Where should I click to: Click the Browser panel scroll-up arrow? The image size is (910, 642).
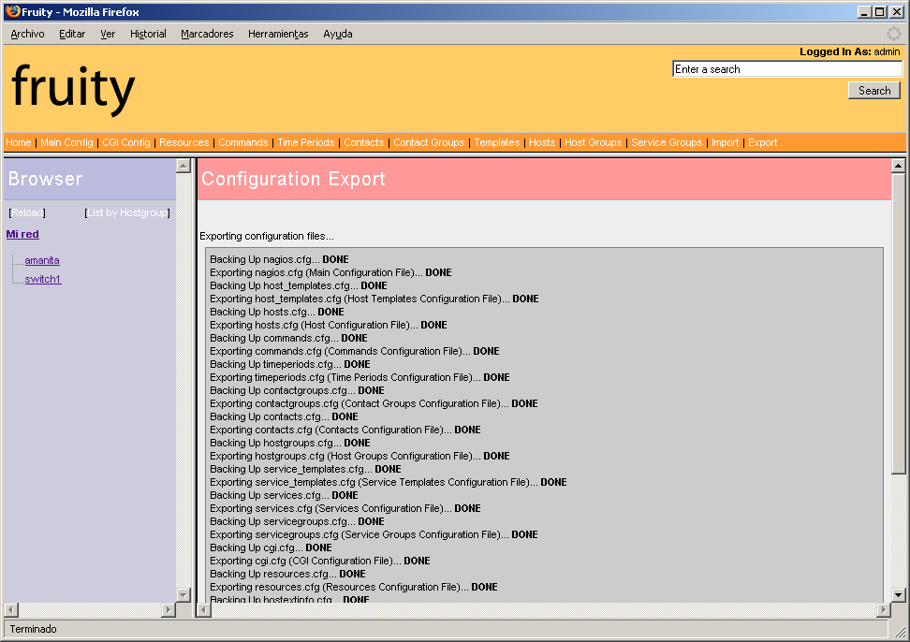183,166
